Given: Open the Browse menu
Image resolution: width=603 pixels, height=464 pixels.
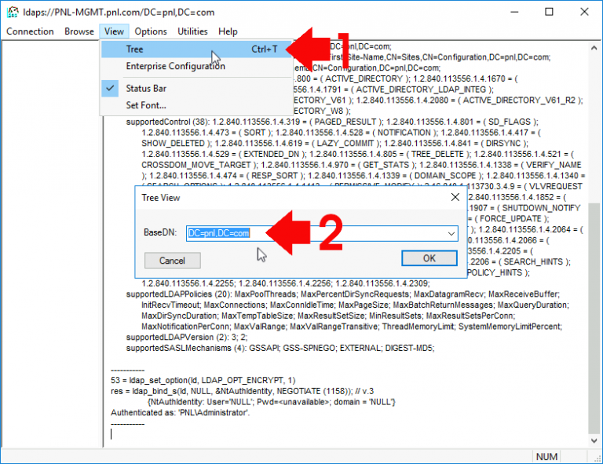Looking at the screenshot, I should [x=79, y=31].
